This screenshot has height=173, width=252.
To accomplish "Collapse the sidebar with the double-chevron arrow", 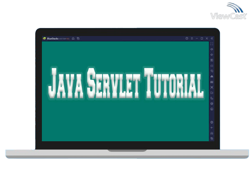I will [x=212, y=38].
